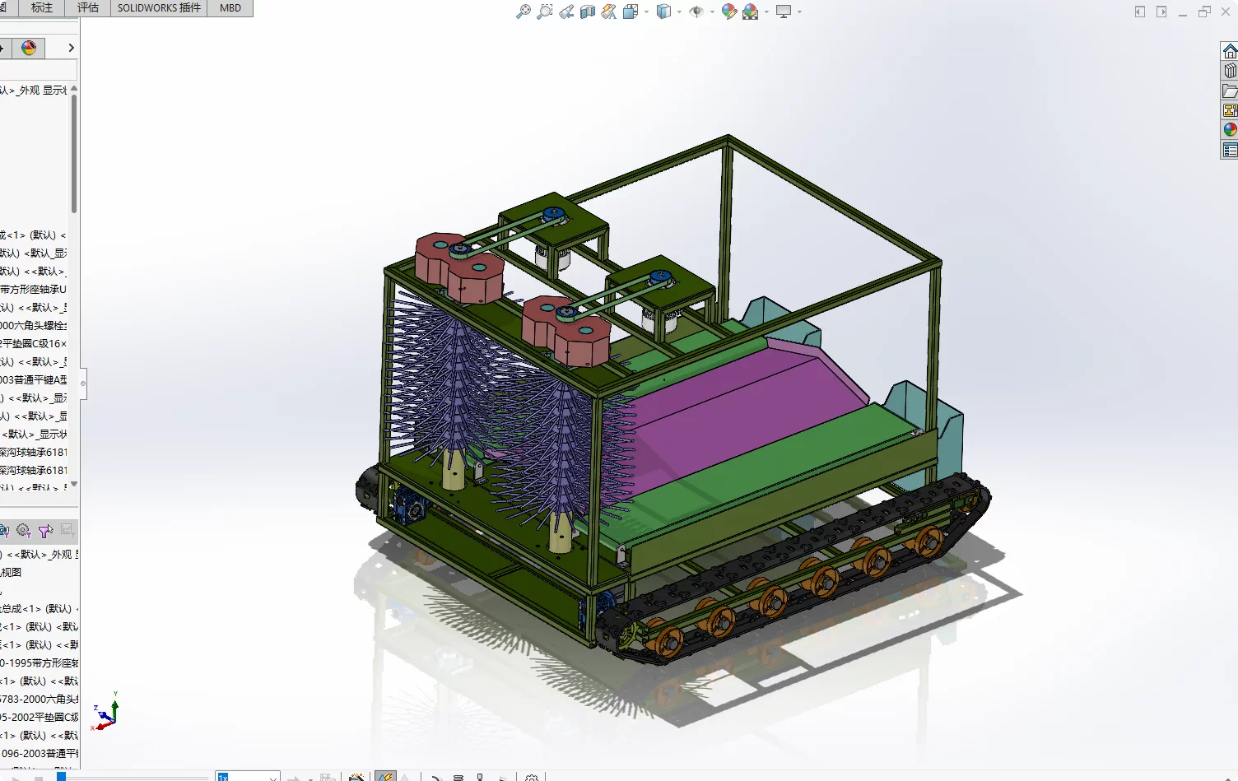Screen dimensions: 1238x781
Task: Click the Dynamic Annotation Views icon
Action: point(609,12)
